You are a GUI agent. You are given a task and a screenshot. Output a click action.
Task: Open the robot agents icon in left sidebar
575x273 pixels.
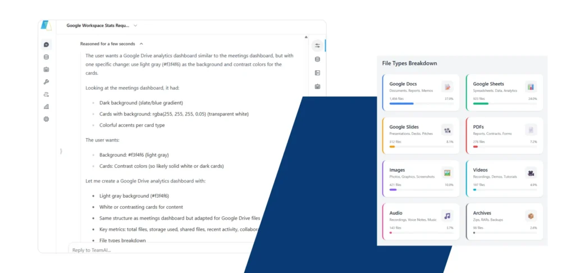coord(46,69)
